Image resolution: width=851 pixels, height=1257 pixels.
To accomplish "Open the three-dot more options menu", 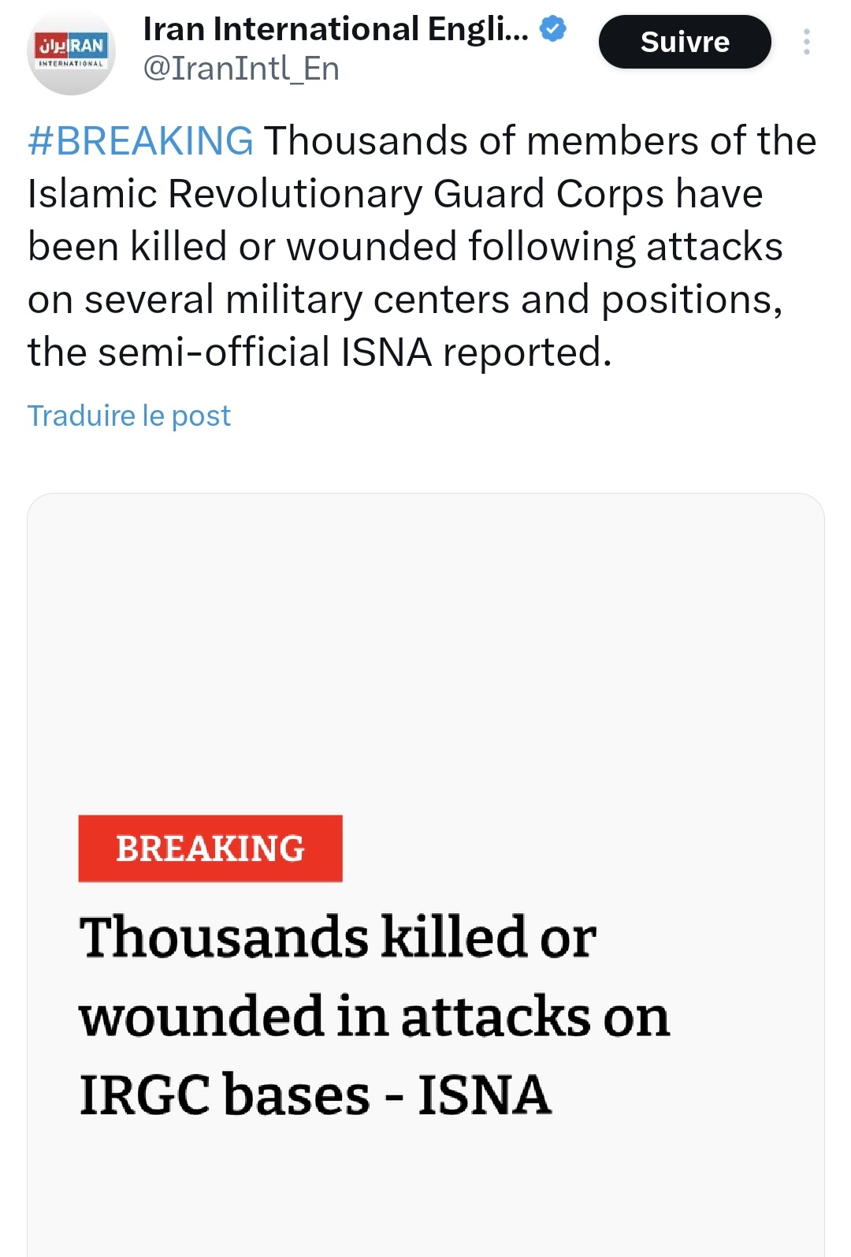I will pyautogui.click(x=806, y=42).
